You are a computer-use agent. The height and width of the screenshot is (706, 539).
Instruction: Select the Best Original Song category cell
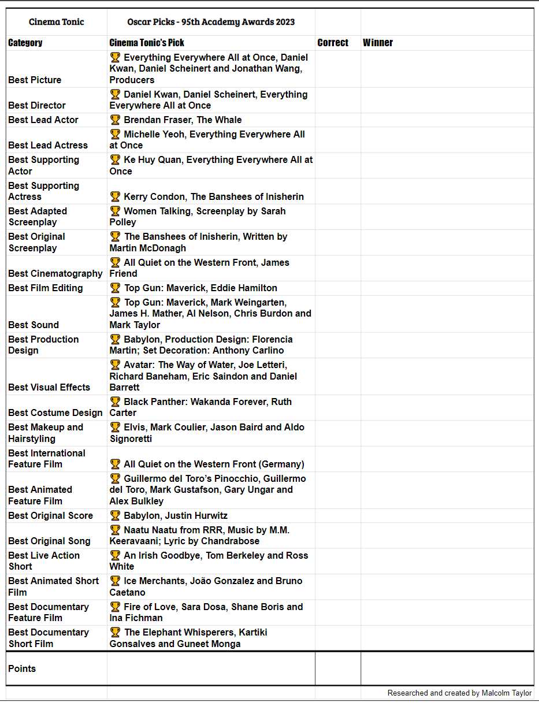(57, 536)
